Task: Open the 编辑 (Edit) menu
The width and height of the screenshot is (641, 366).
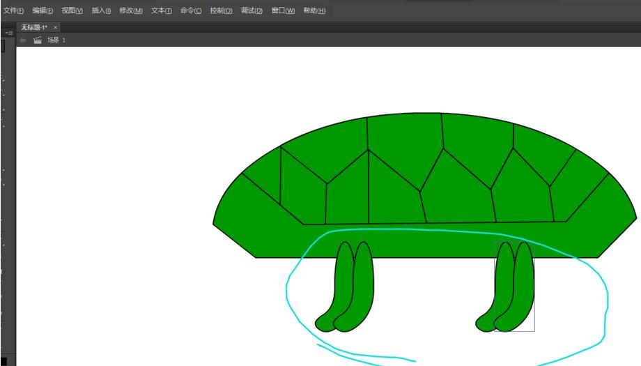Action: point(43,10)
